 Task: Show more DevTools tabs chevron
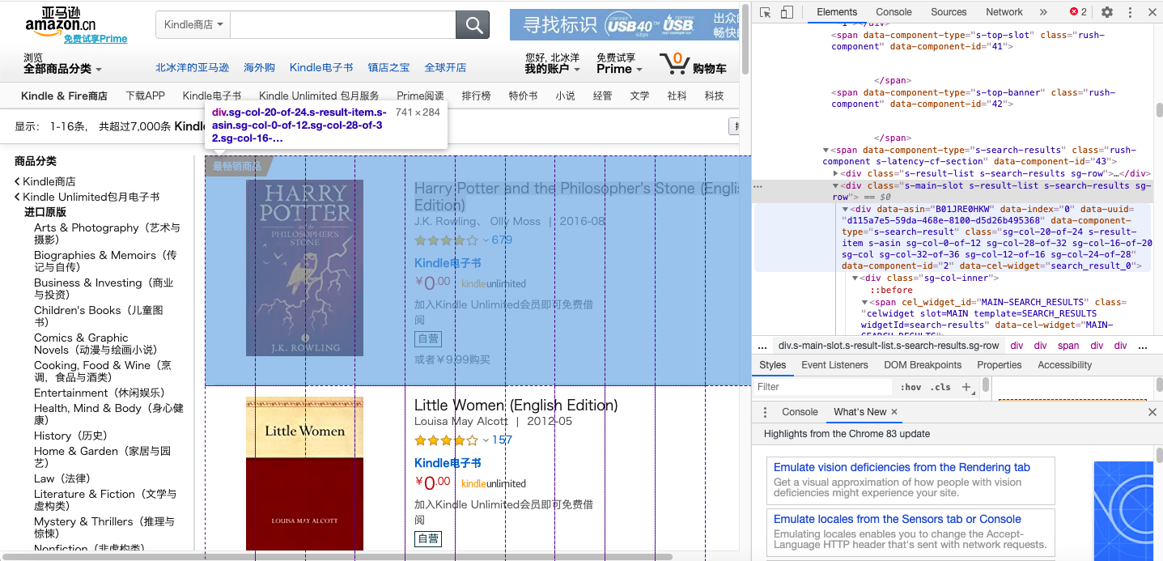[x=1043, y=12]
